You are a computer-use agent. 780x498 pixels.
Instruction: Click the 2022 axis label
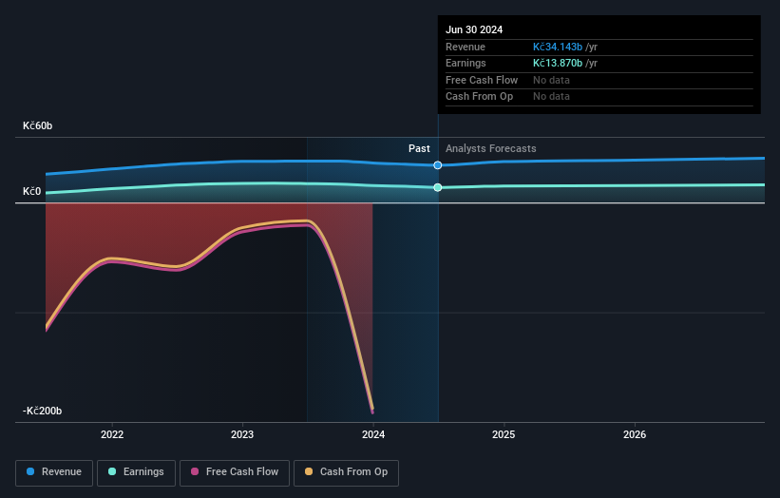tap(112, 435)
